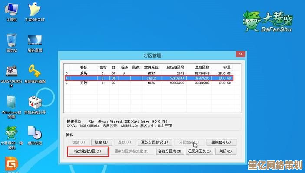
Task: Open 修复系统引导 first-aid kit icon
Action: [x=35, y=104]
